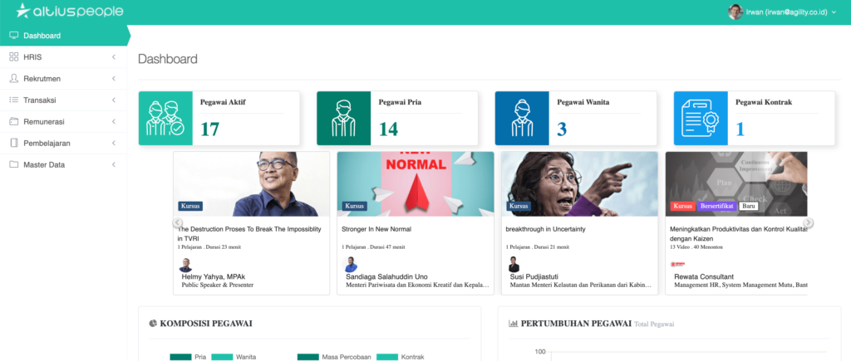
Task: Click the HRIS grid icon in sidebar
Action: [x=14, y=57]
